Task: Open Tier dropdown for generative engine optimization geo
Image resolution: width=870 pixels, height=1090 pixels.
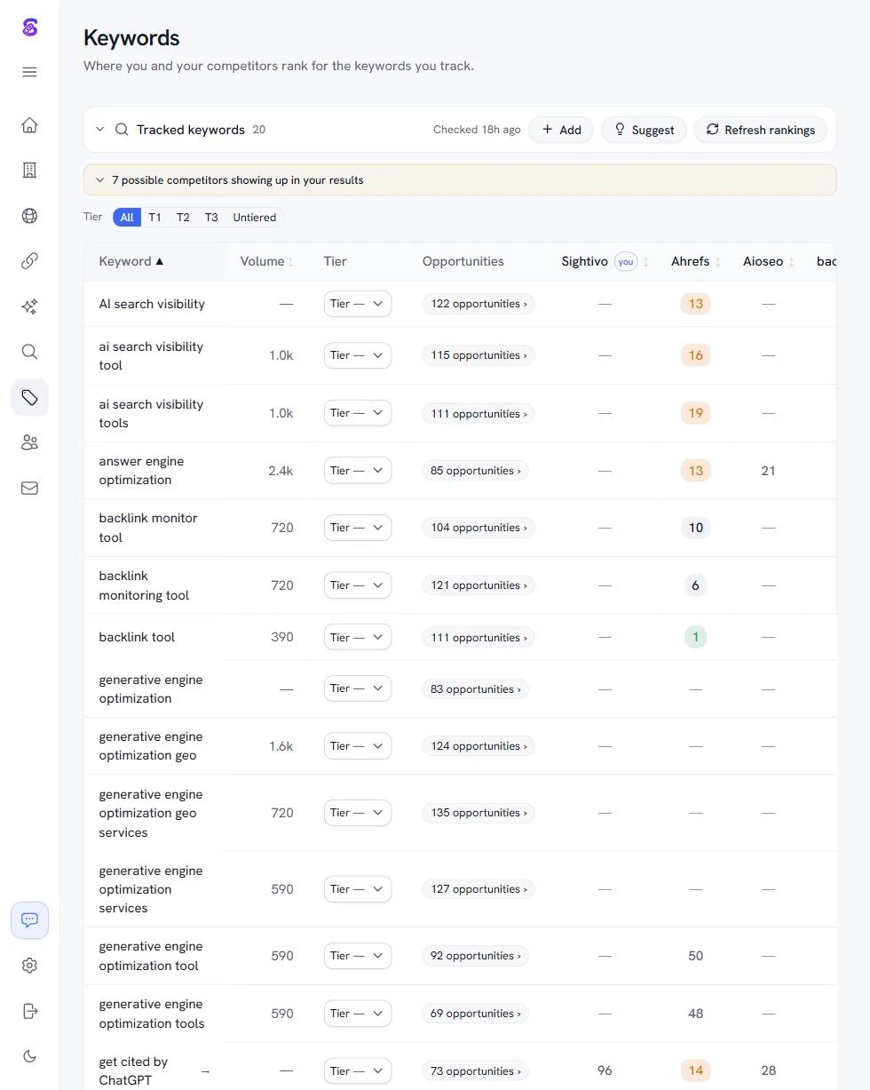Action: click(x=358, y=746)
